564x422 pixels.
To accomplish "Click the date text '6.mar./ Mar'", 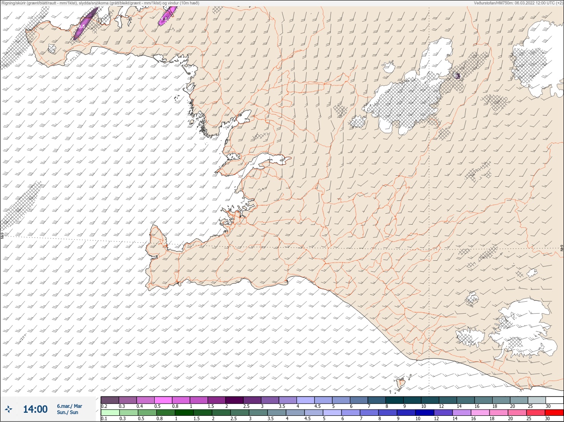I will pyautogui.click(x=69, y=406).
